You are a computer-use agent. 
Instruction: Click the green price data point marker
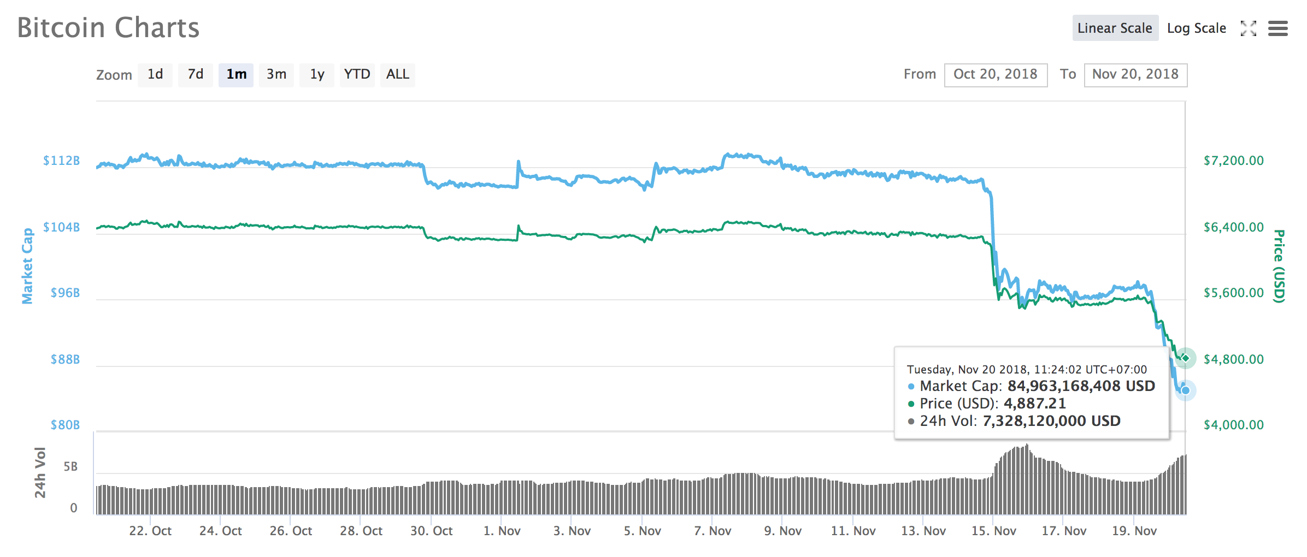coord(1185,358)
